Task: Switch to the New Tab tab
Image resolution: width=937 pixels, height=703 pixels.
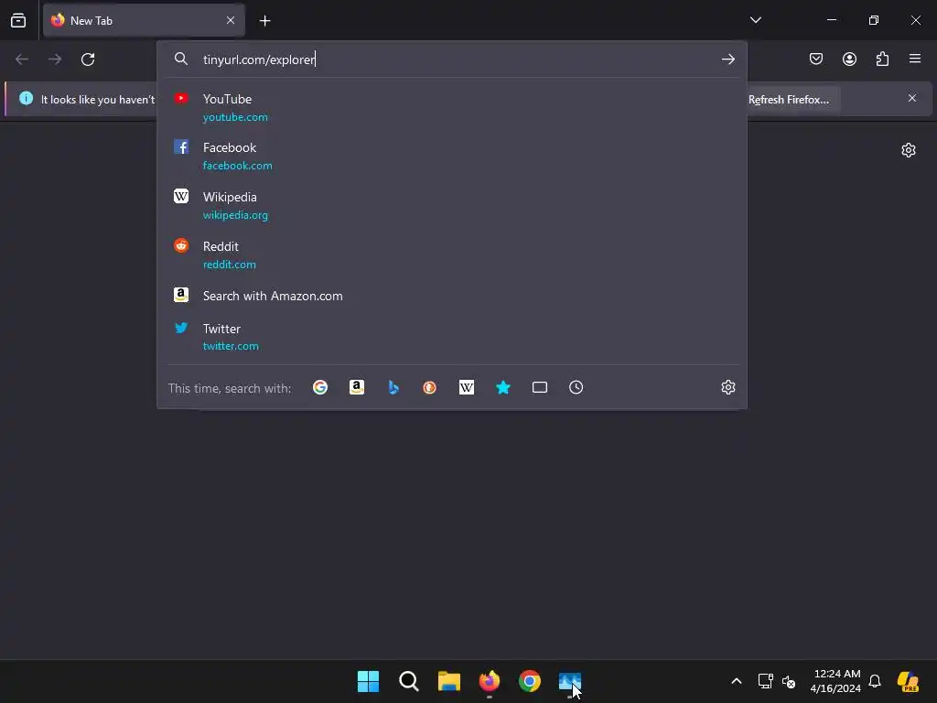Action: click(144, 20)
